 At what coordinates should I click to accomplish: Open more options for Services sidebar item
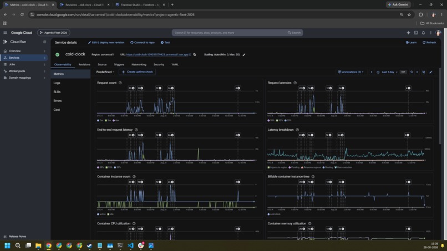click(x=44, y=58)
